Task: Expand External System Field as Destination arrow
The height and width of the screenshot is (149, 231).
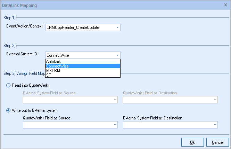Action: pos(215,125)
